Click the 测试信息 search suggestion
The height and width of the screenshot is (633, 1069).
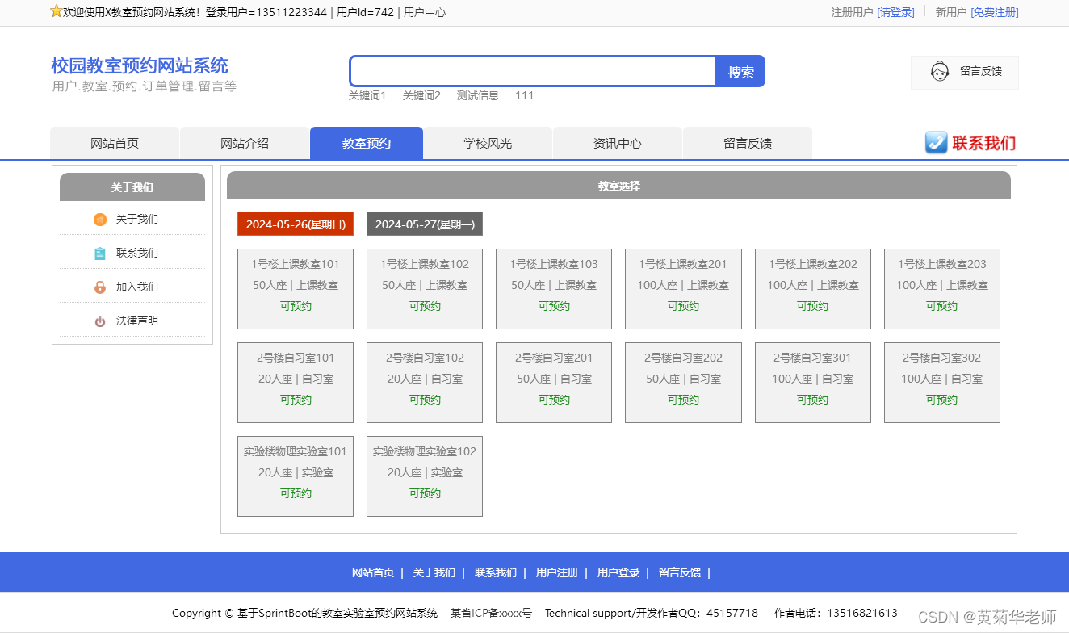pyautogui.click(x=478, y=95)
